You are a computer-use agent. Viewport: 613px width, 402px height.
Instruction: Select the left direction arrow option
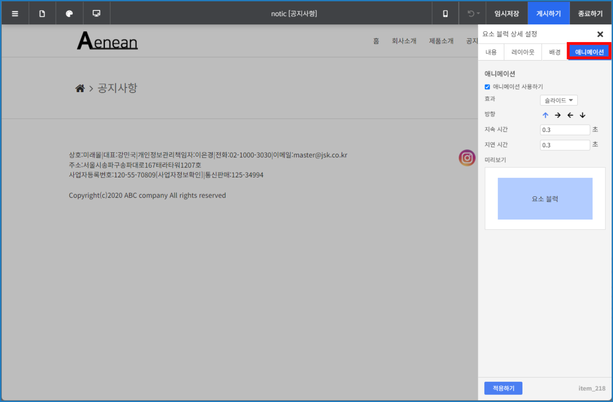pos(570,115)
